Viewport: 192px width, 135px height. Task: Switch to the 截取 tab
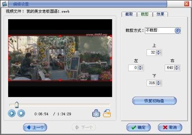point(129,14)
